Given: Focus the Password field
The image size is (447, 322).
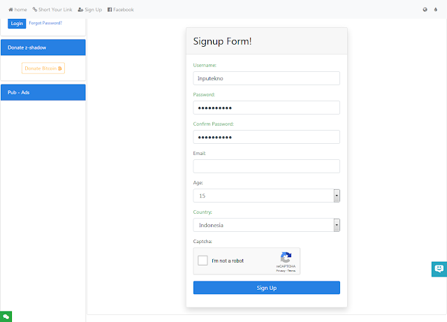Looking at the screenshot, I should [x=267, y=108].
